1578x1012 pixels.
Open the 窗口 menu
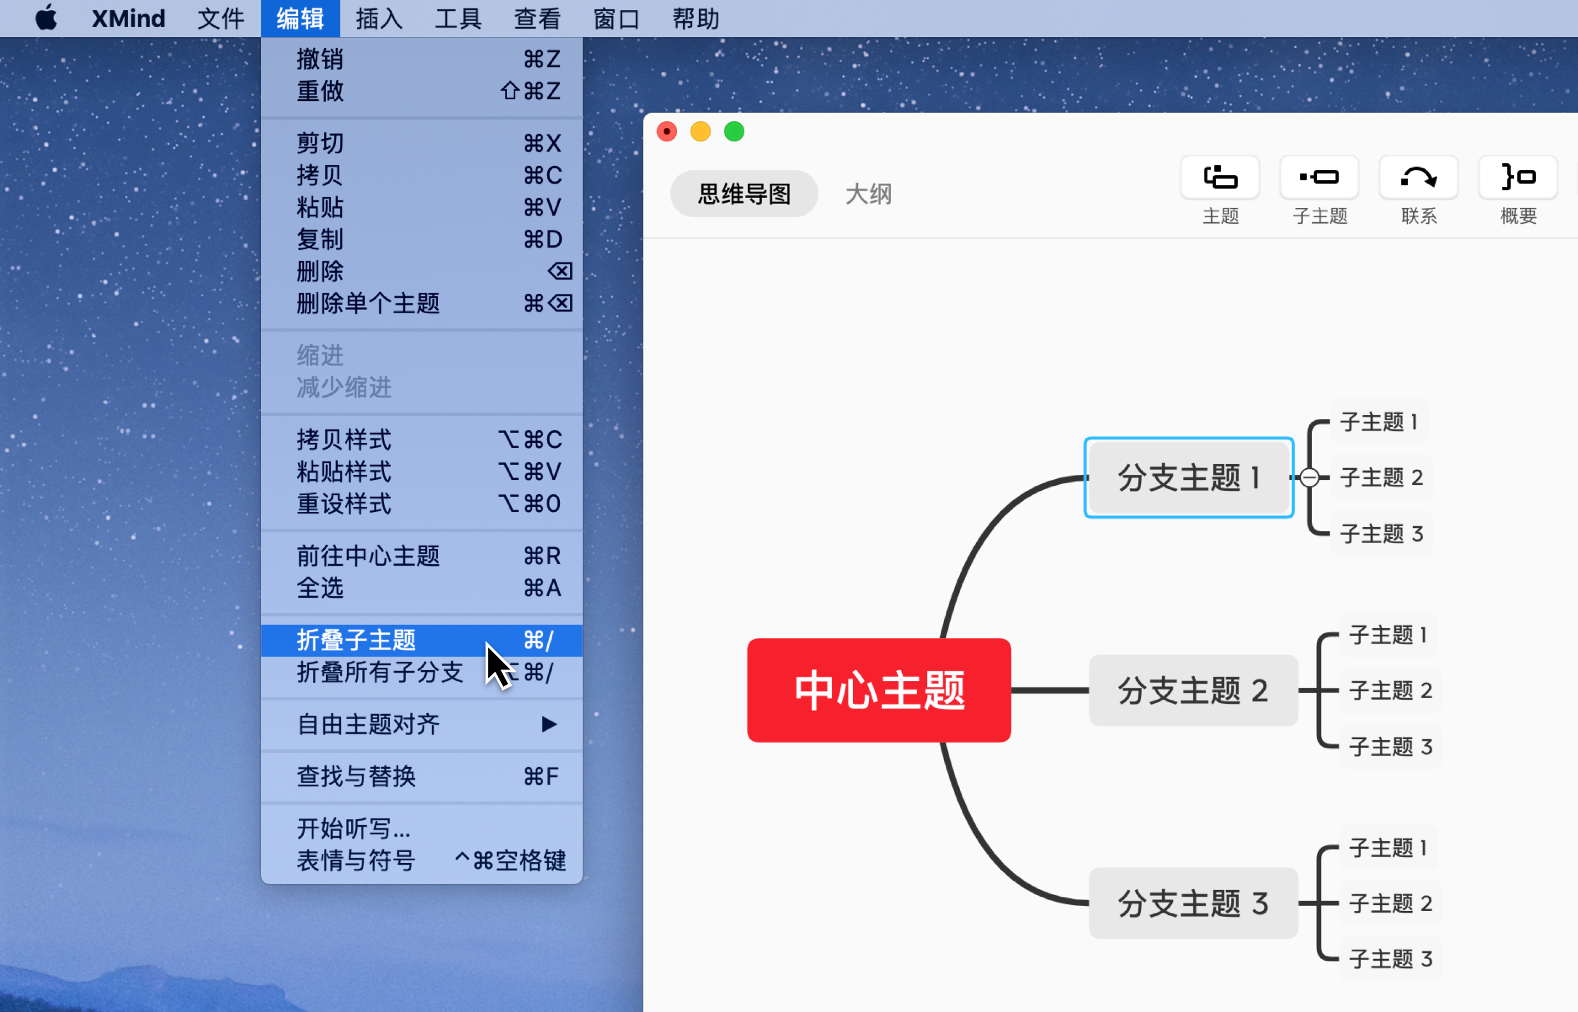[616, 18]
